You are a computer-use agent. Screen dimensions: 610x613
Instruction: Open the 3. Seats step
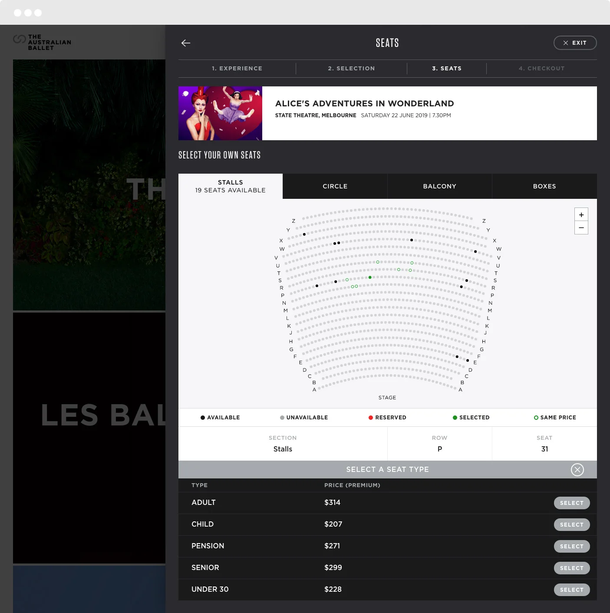(447, 69)
